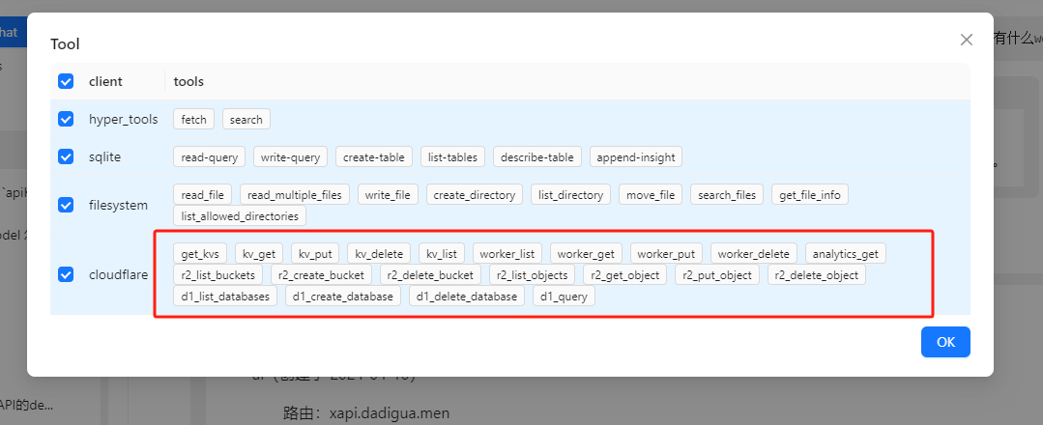
Task: Click the d1_query tool tag
Action: point(565,296)
